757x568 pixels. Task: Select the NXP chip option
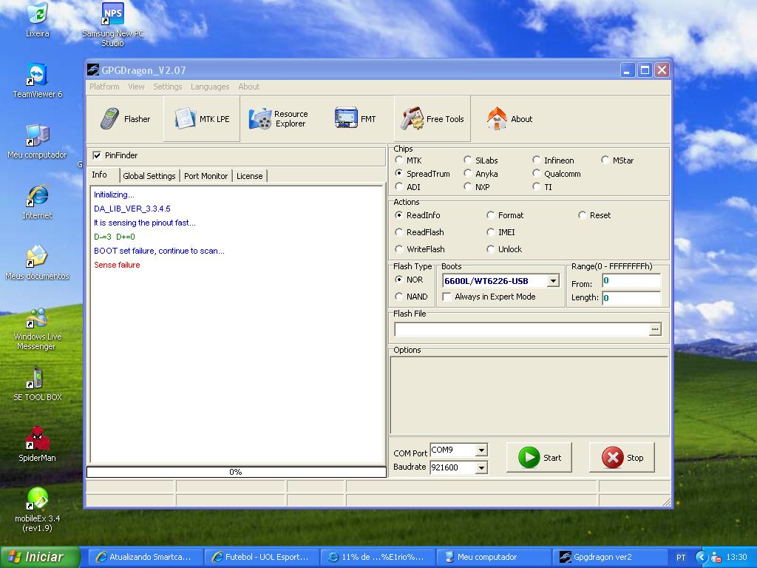[x=467, y=186]
